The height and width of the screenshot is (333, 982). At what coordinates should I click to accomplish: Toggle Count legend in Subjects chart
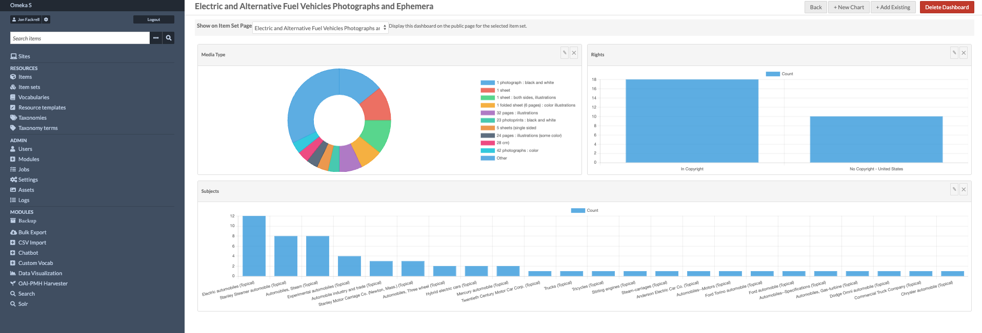point(585,210)
